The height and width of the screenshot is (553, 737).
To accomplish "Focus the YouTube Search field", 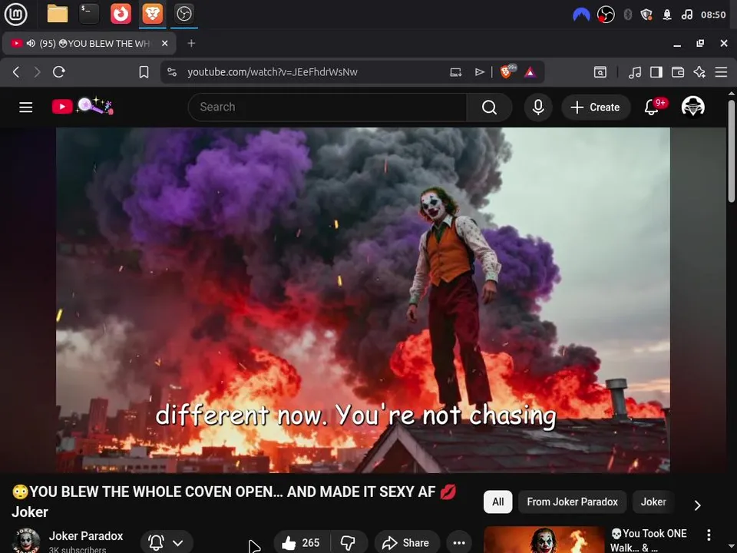I will (x=327, y=108).
